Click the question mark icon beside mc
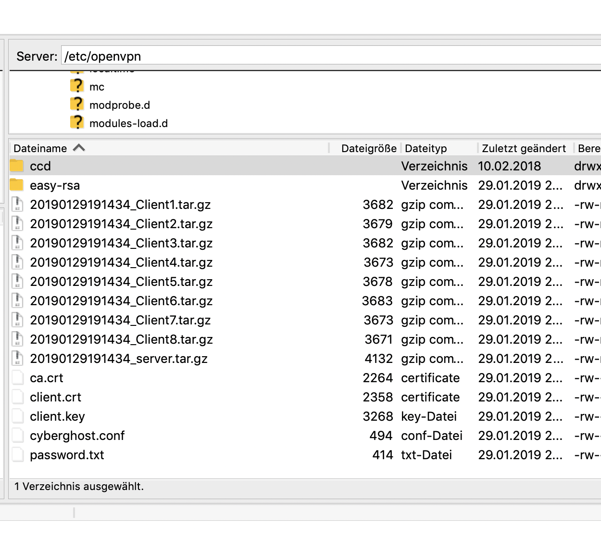Image resolution: width=601 pixels, height=542 pixels. 77,87
